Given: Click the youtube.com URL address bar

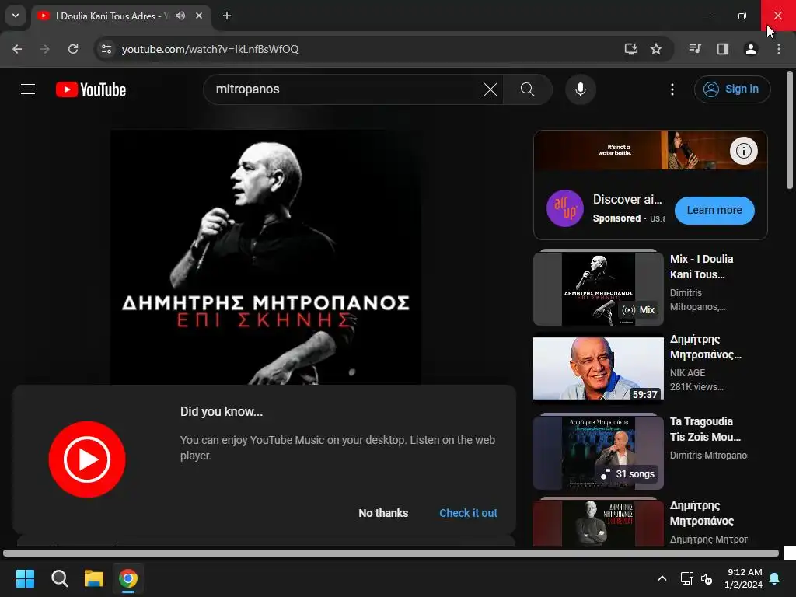Looking at the screenshot, I should 355,49.
